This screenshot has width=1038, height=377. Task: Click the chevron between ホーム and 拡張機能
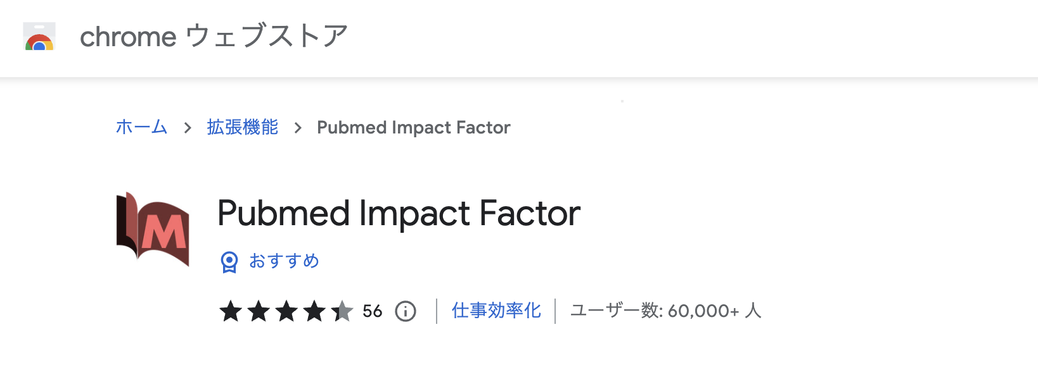click(187, 128)
